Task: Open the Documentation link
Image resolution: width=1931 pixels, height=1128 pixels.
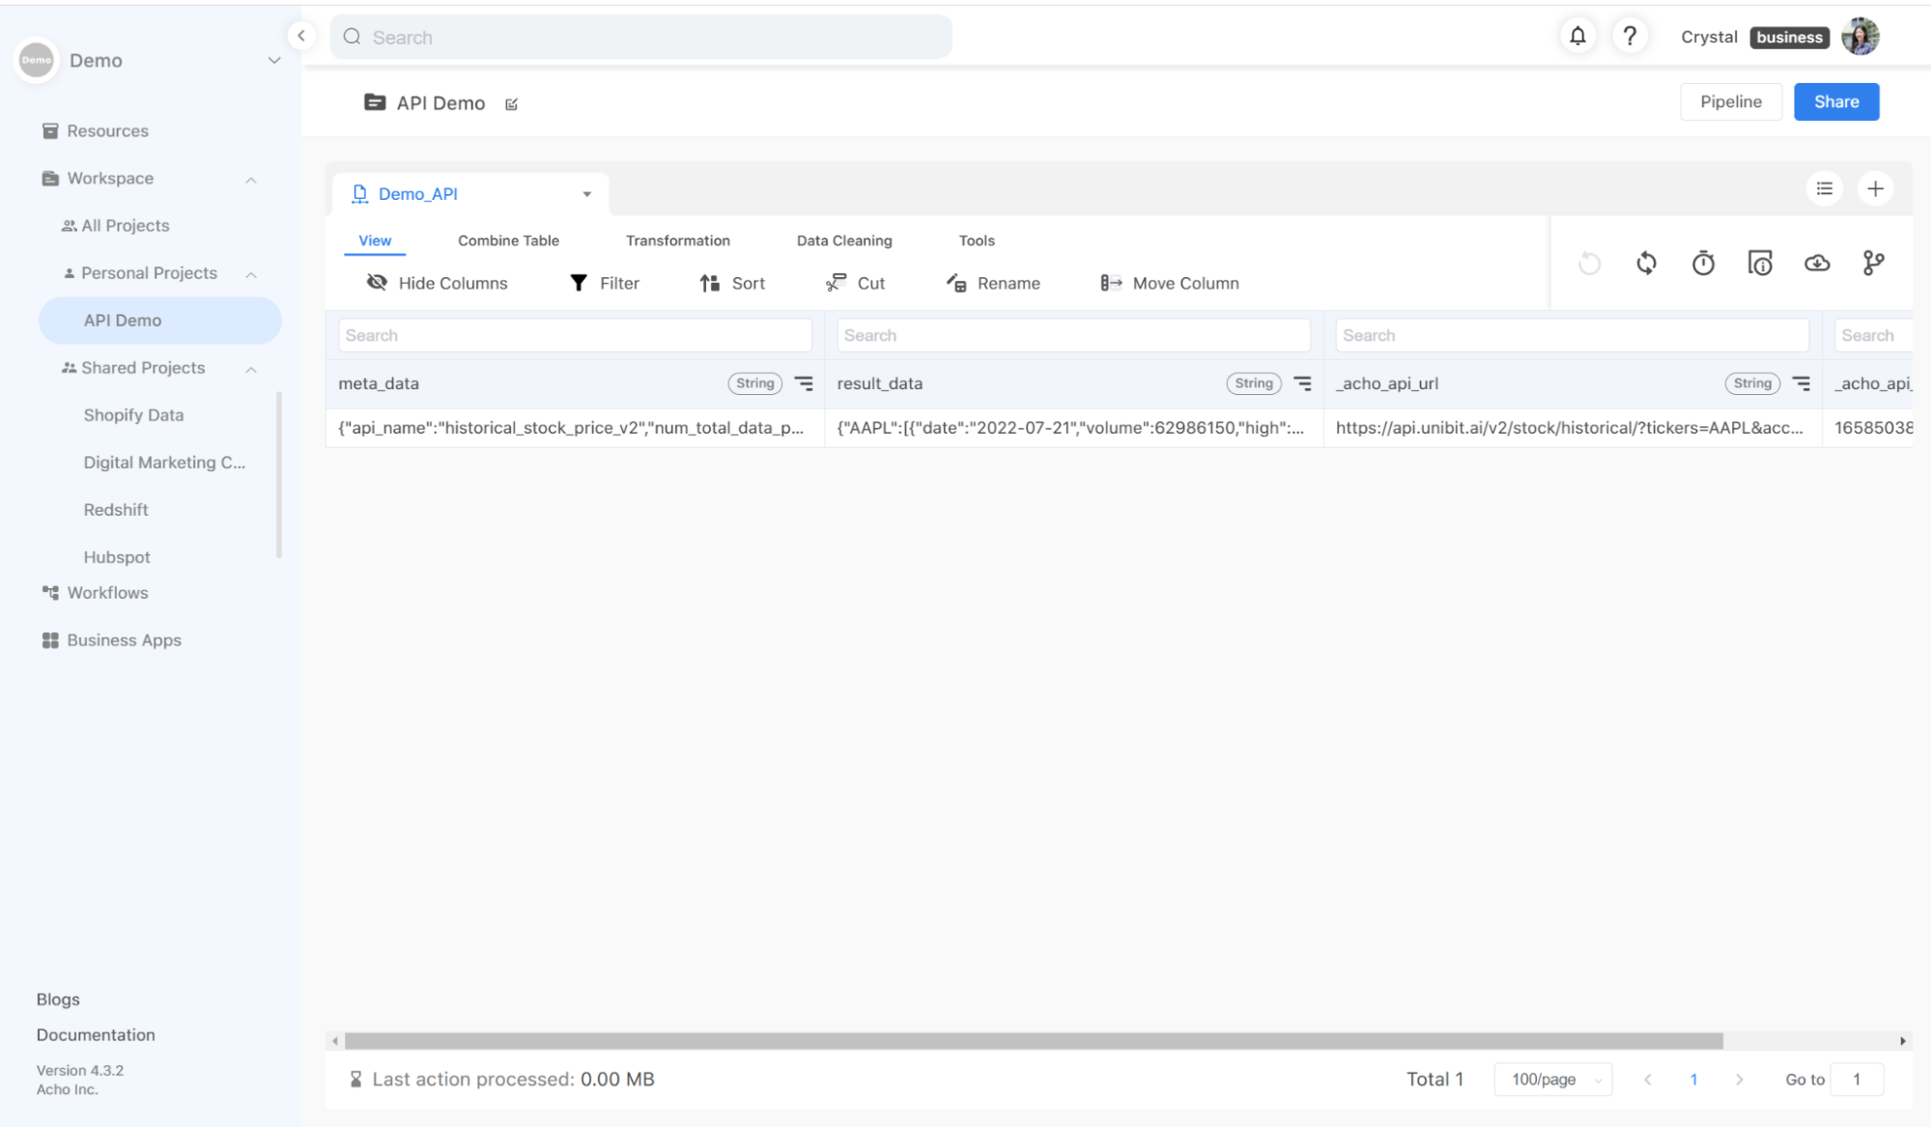Action: [x=95, y=1034]
